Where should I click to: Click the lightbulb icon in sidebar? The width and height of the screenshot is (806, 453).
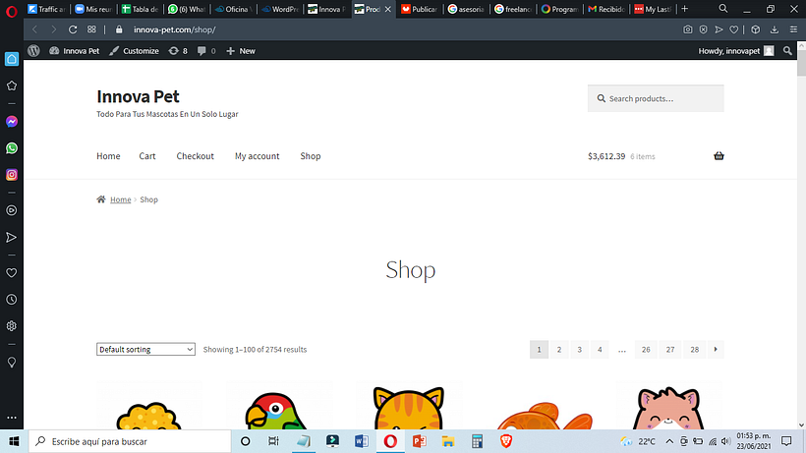pos(12,362)
